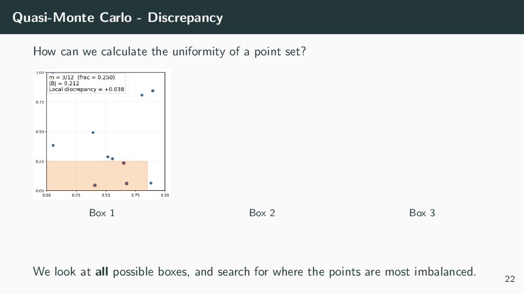Click the data point left of the top-right corner point
Viewport: 524px width, 294px height.
142,95
